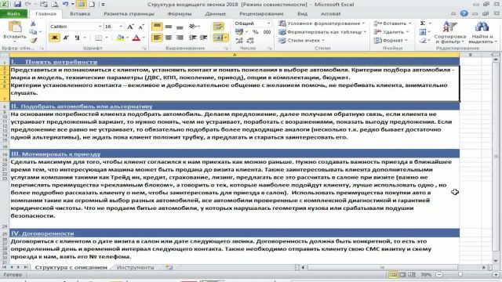Click the Increase Indent icon
Image resolution: width=502 pixels, height=282 pixels.
click(204, 38)
